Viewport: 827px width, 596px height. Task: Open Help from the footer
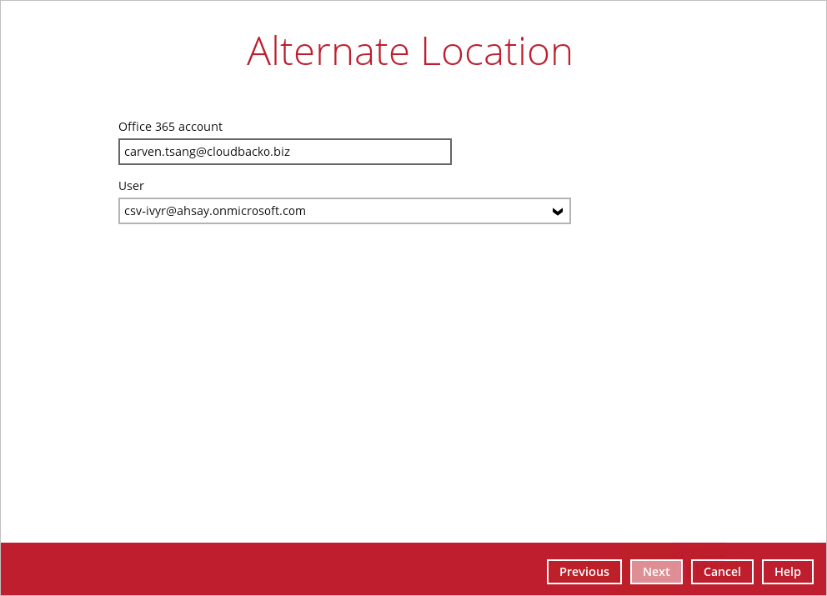coord(787,572)
